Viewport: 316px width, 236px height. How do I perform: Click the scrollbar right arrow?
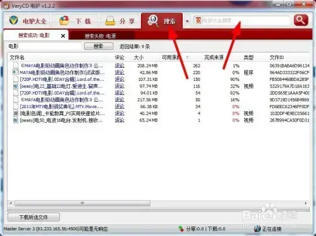coord(306,203)
